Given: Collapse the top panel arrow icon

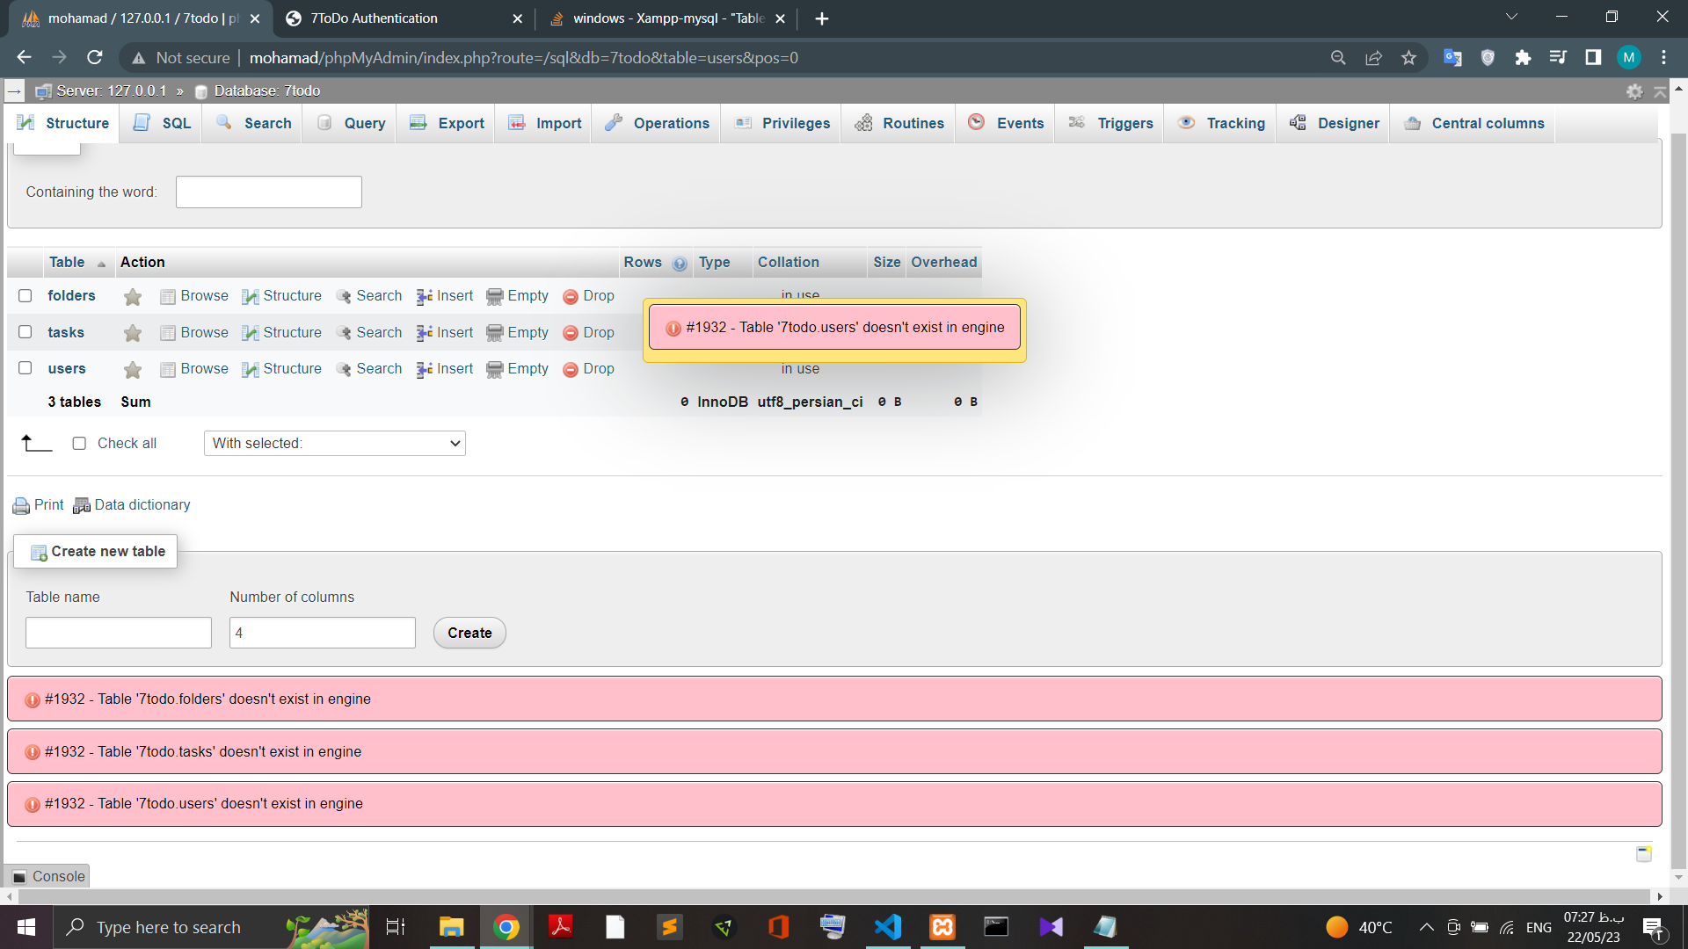Looking at the screenshot, I should point(1660,91).
